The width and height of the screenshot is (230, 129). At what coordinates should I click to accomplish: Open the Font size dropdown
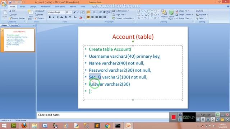click(71, 12)
